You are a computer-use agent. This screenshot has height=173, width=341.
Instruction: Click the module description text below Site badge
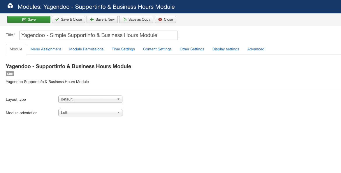pos(47,82)
